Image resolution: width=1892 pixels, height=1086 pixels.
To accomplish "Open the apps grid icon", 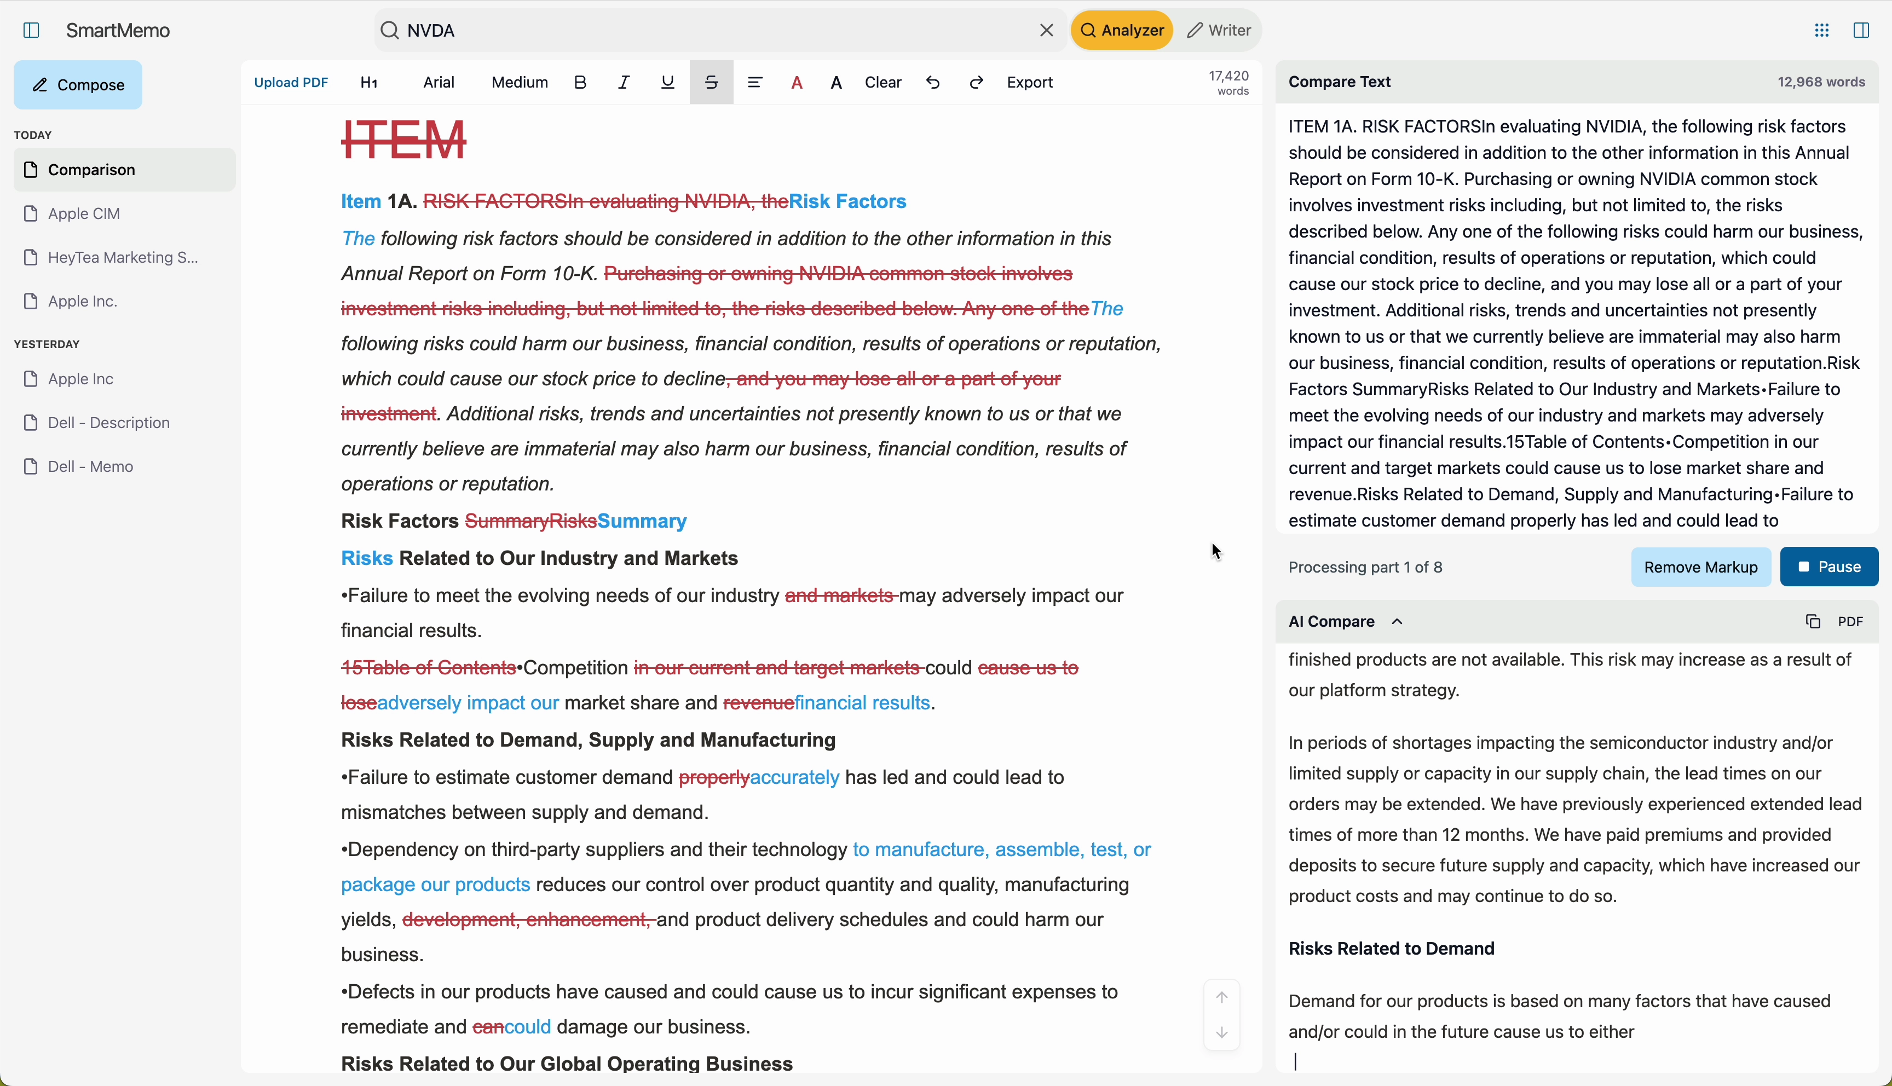I will pyautogui.click(x=1821, y=31).
